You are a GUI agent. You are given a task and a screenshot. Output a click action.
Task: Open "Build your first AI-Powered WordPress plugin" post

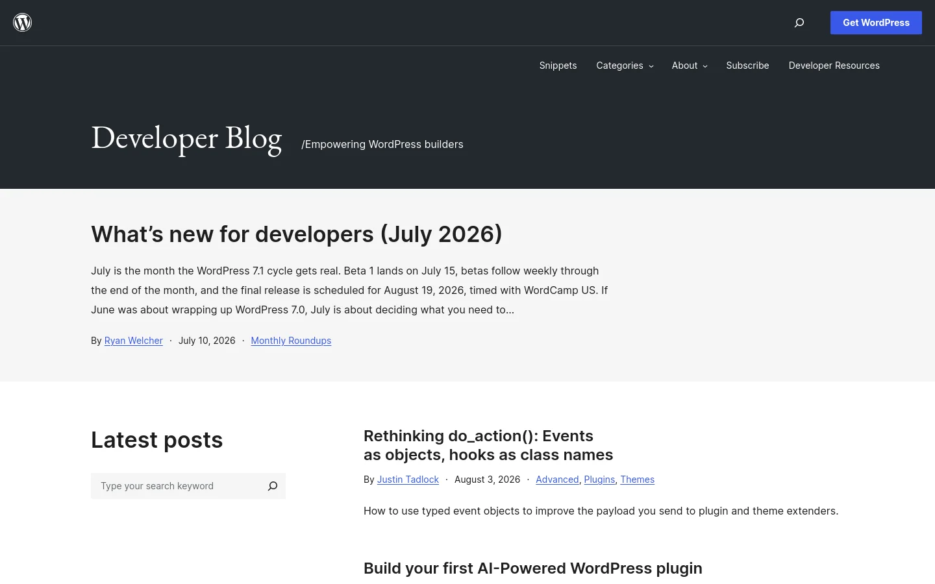coord(533,568)
